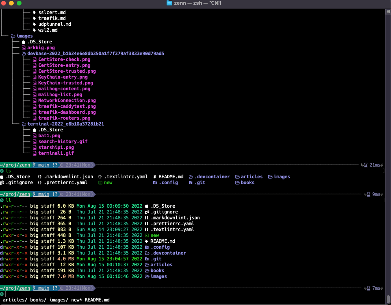Click the file name traefik-caddytest.png
Screen dimensions: 391x305
tap(67, 106)
